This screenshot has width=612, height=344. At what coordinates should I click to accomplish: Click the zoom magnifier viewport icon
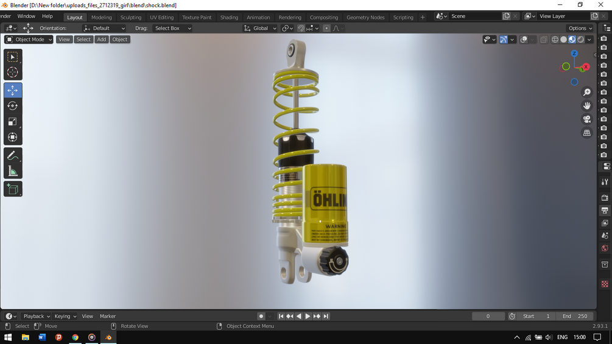(x=586, y=92)
